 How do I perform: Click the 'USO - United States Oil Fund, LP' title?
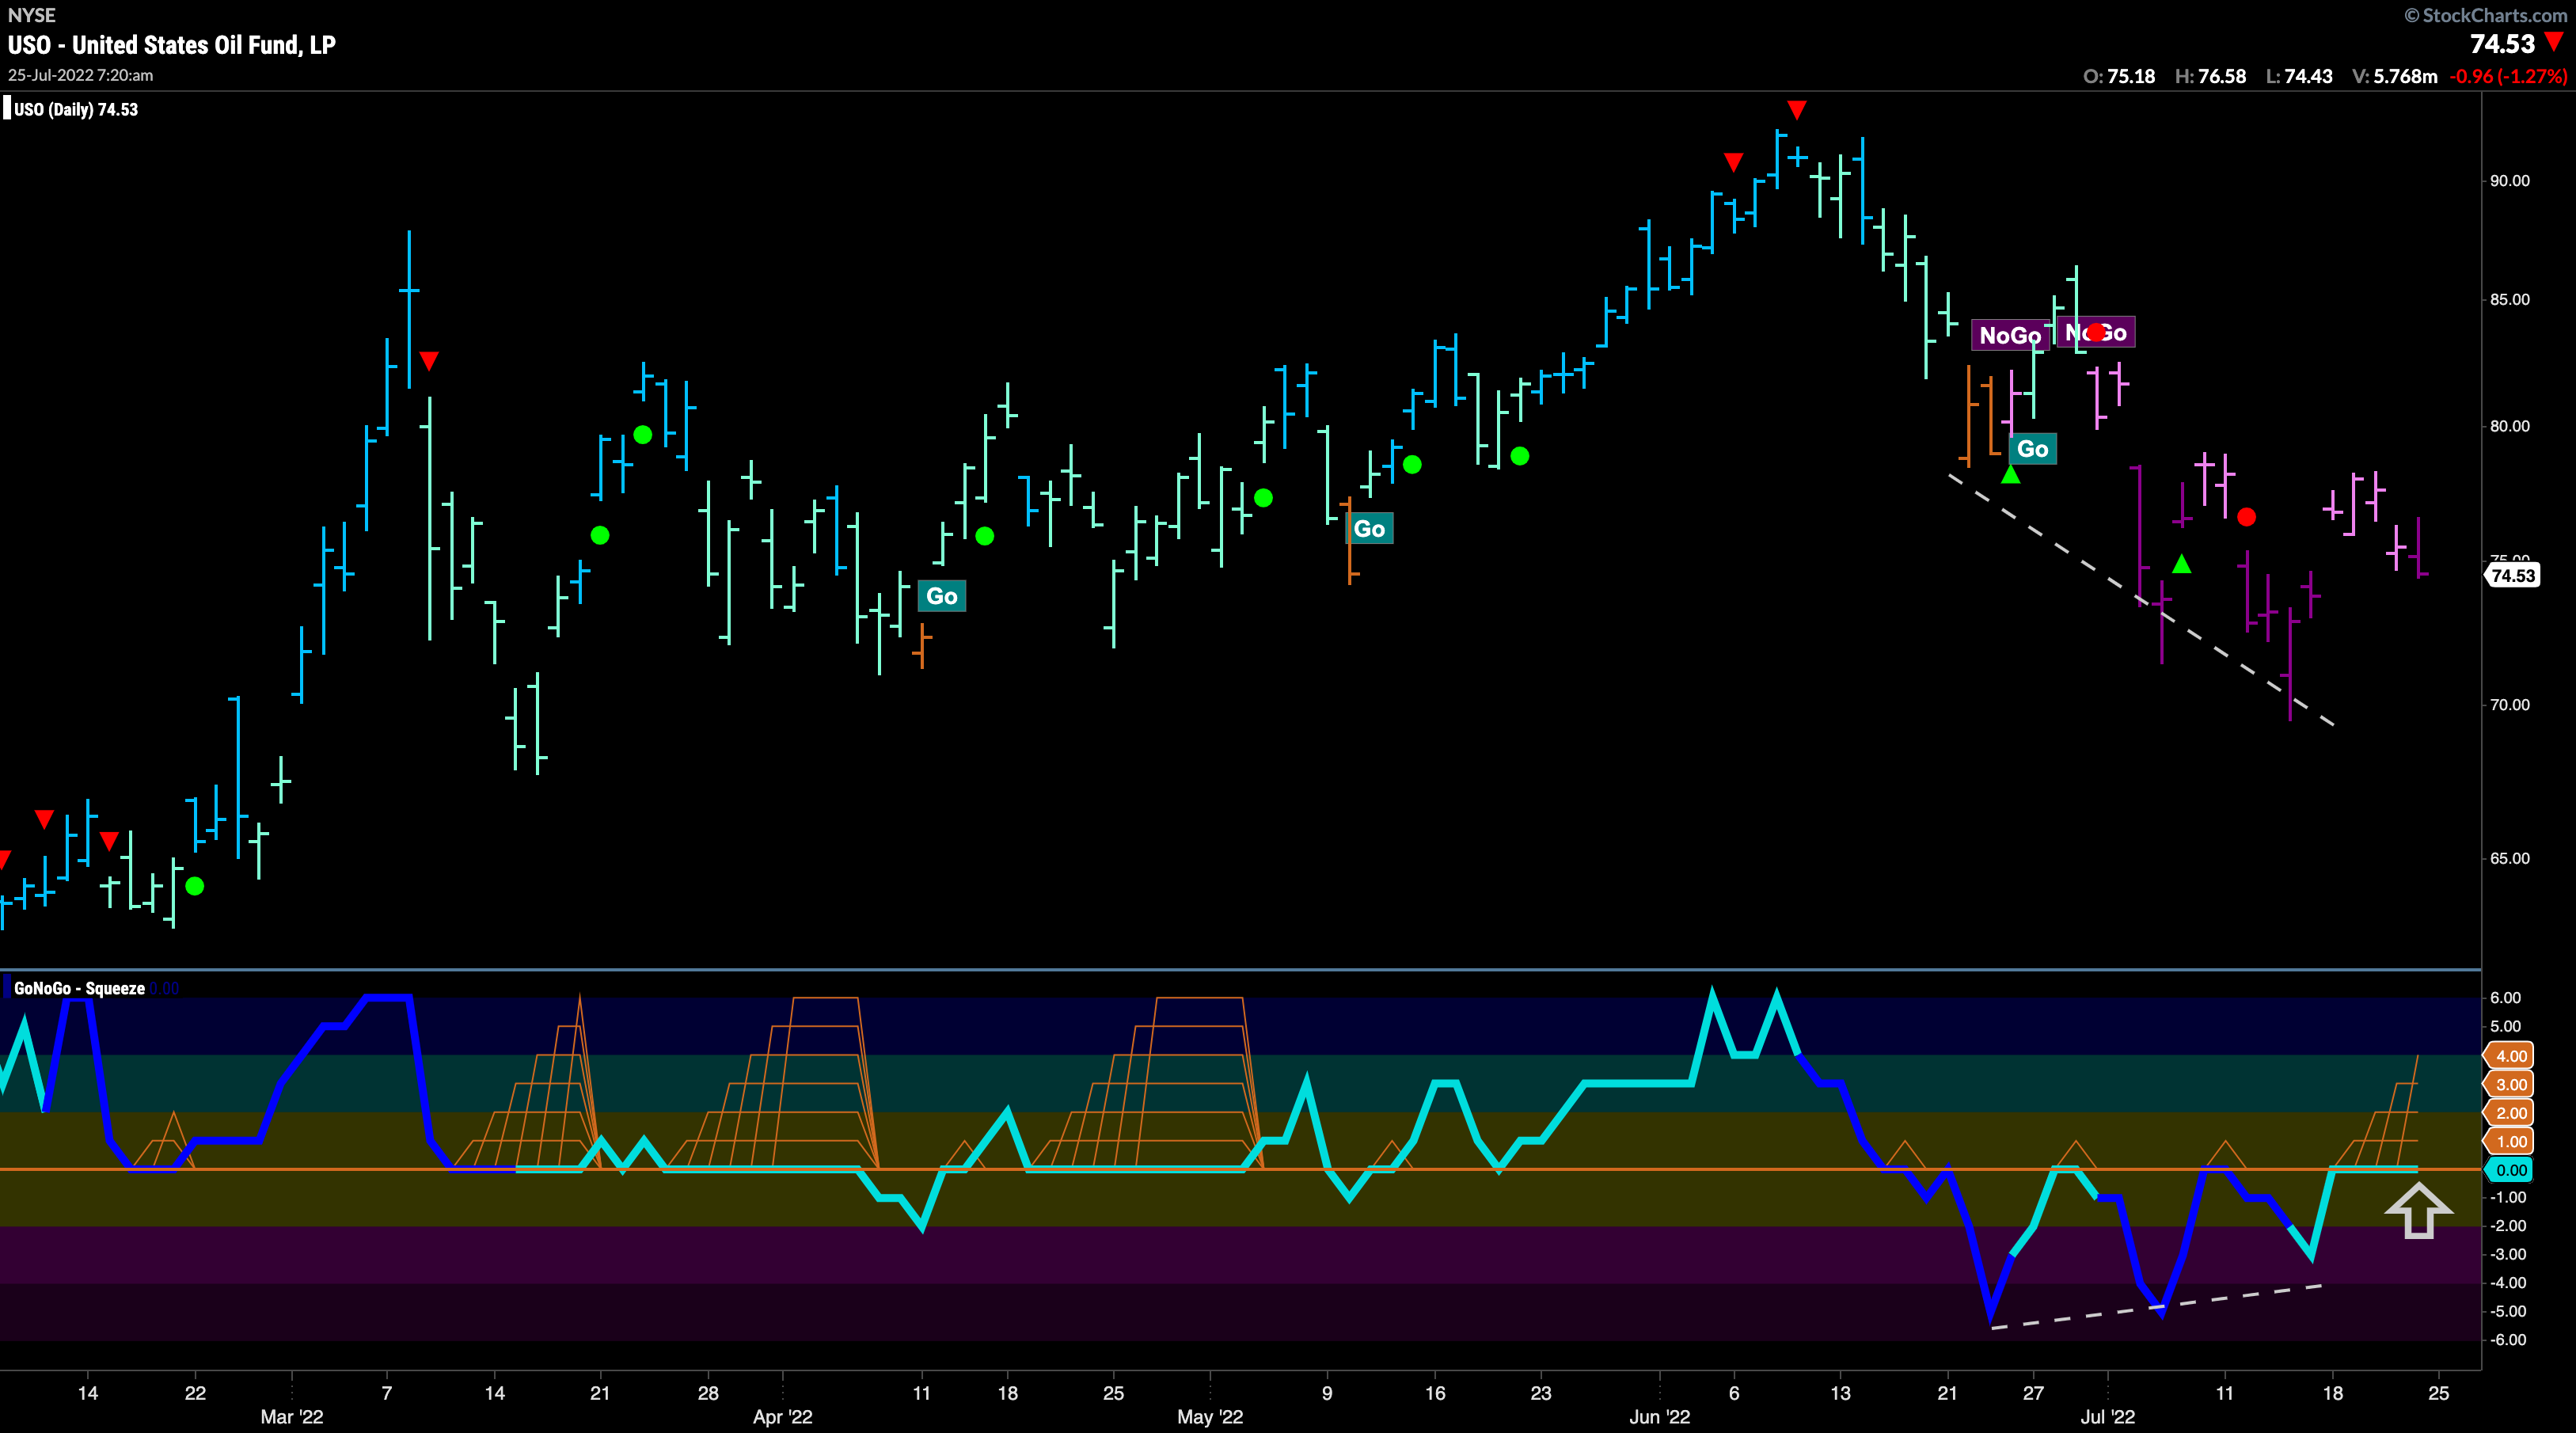coord(172,45)
